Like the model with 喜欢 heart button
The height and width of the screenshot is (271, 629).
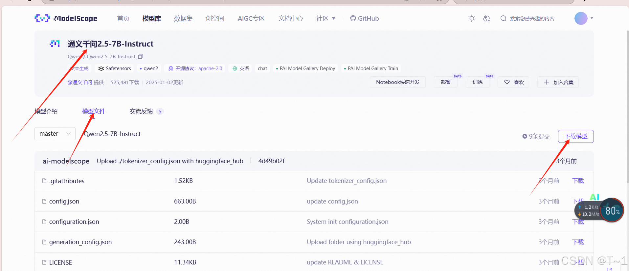click(x=513, y=82)
